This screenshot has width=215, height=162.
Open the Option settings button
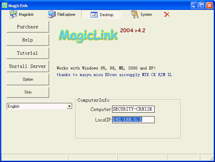[28, 79]
